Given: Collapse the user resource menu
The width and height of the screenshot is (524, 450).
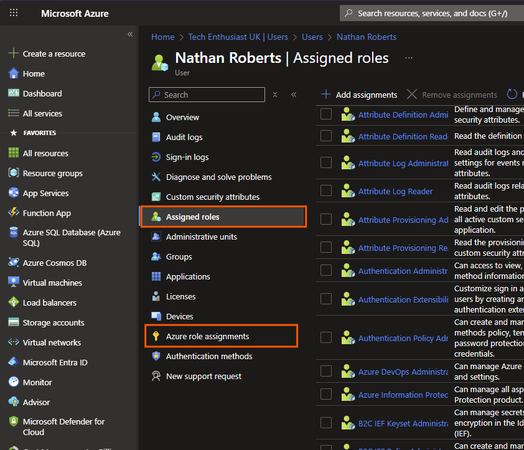Looking at the screenshot, I should pos(294,95).
